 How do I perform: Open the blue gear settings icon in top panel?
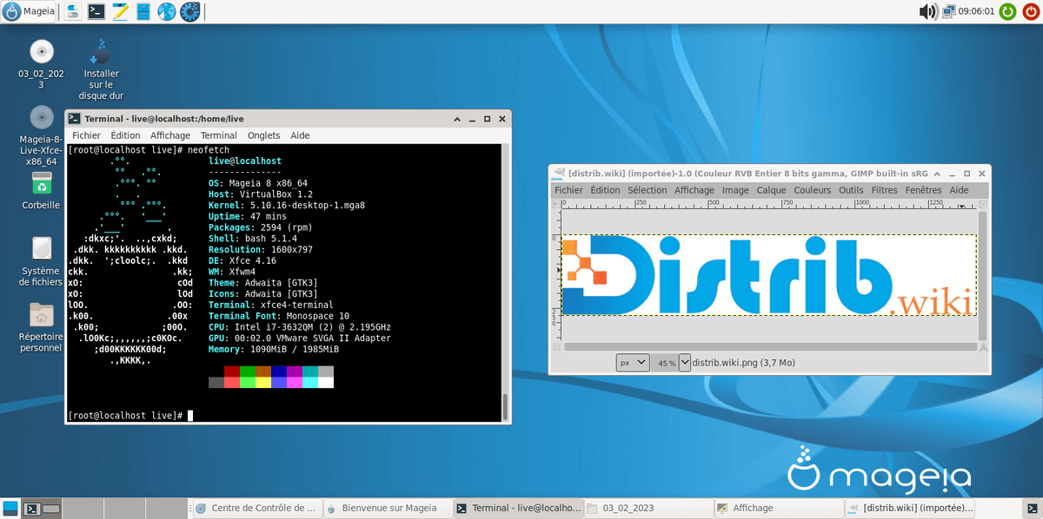(189, 12)
